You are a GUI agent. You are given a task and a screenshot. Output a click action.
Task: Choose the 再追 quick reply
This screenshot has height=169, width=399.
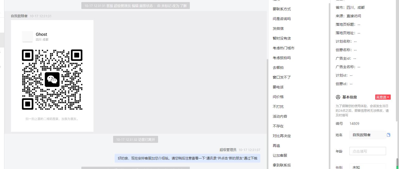tap(276, 146)
